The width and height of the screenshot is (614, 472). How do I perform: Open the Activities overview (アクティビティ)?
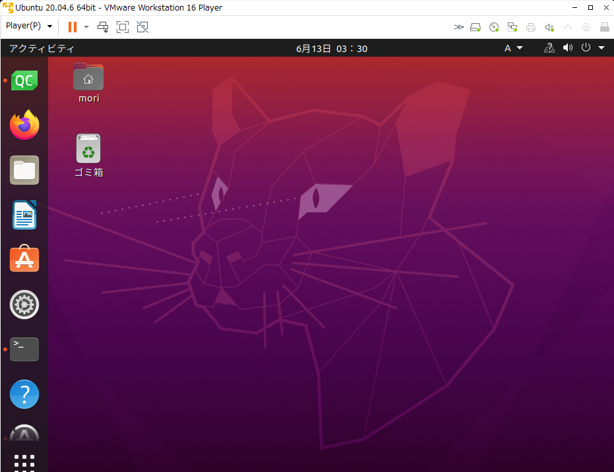42,49
